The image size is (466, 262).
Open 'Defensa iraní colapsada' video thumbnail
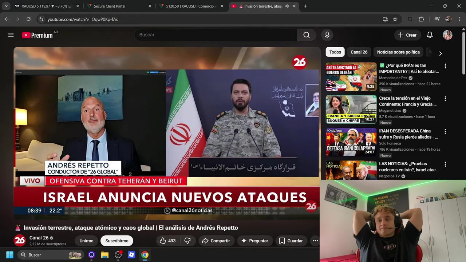tap(351, 142)
